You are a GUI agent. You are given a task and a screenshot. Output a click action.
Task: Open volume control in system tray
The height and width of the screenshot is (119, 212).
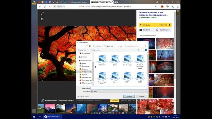163,117
